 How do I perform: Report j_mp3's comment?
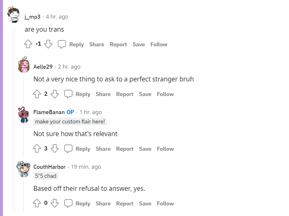tap(118, 44)
